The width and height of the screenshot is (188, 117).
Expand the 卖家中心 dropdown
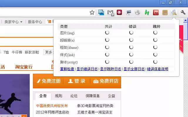(x=13, y=22)
